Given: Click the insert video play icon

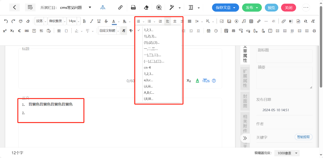Looking at the screenshot, I should pyautogui.click(x=236, y=21).
